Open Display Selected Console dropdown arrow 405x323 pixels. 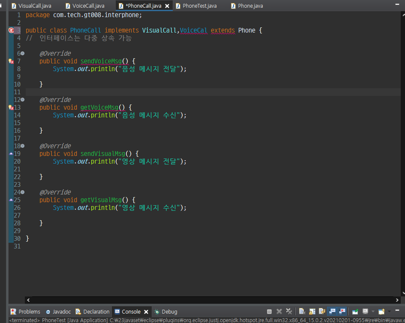coord(373,311)
